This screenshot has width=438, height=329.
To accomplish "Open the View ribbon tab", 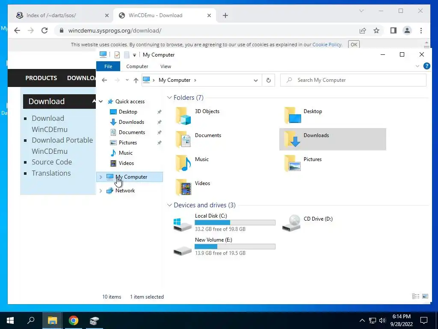I will (x=166, y=66).
